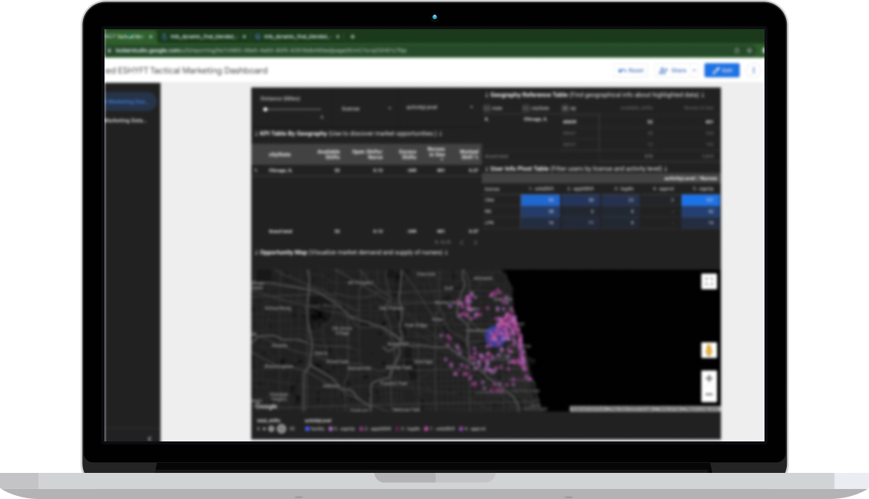869x499 pixels.
Task: Click the dashboard title text
Action: 187,71
